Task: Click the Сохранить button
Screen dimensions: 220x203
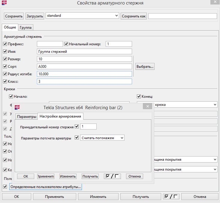Action: pos(14,16)
